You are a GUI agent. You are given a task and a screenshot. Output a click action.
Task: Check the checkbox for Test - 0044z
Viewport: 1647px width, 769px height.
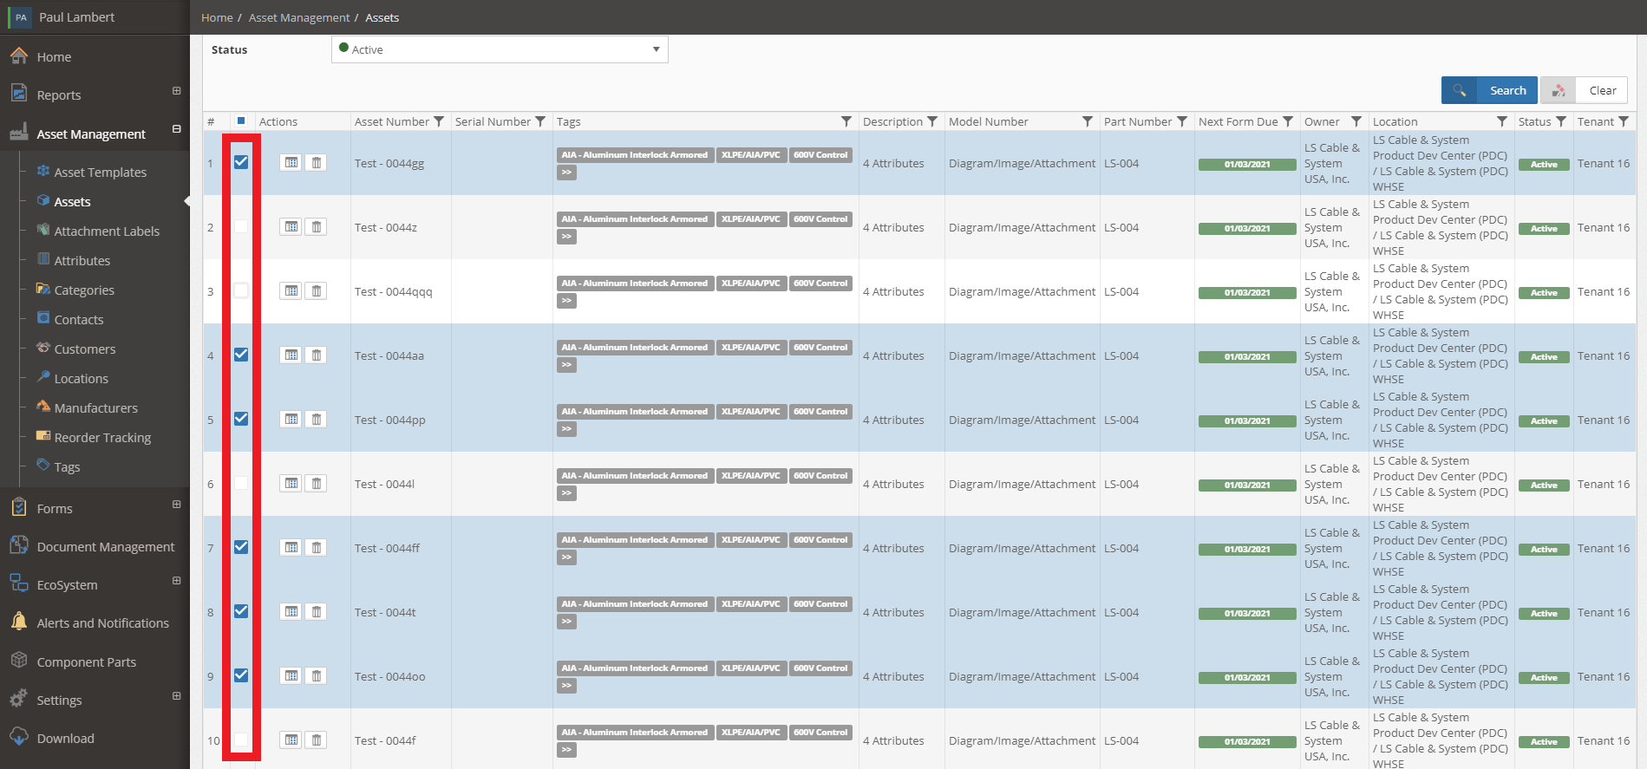tap(241, 226)
